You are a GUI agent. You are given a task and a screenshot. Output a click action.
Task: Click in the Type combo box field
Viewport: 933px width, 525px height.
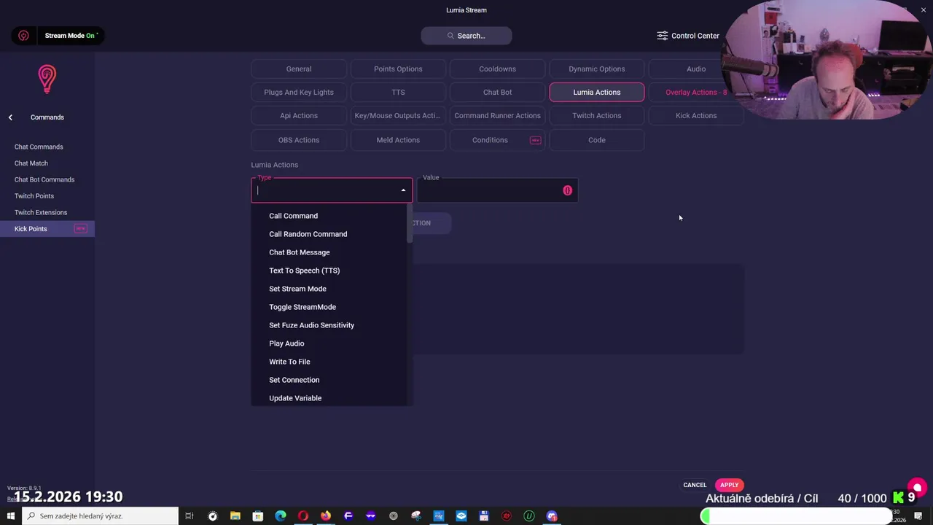[332, 190]
